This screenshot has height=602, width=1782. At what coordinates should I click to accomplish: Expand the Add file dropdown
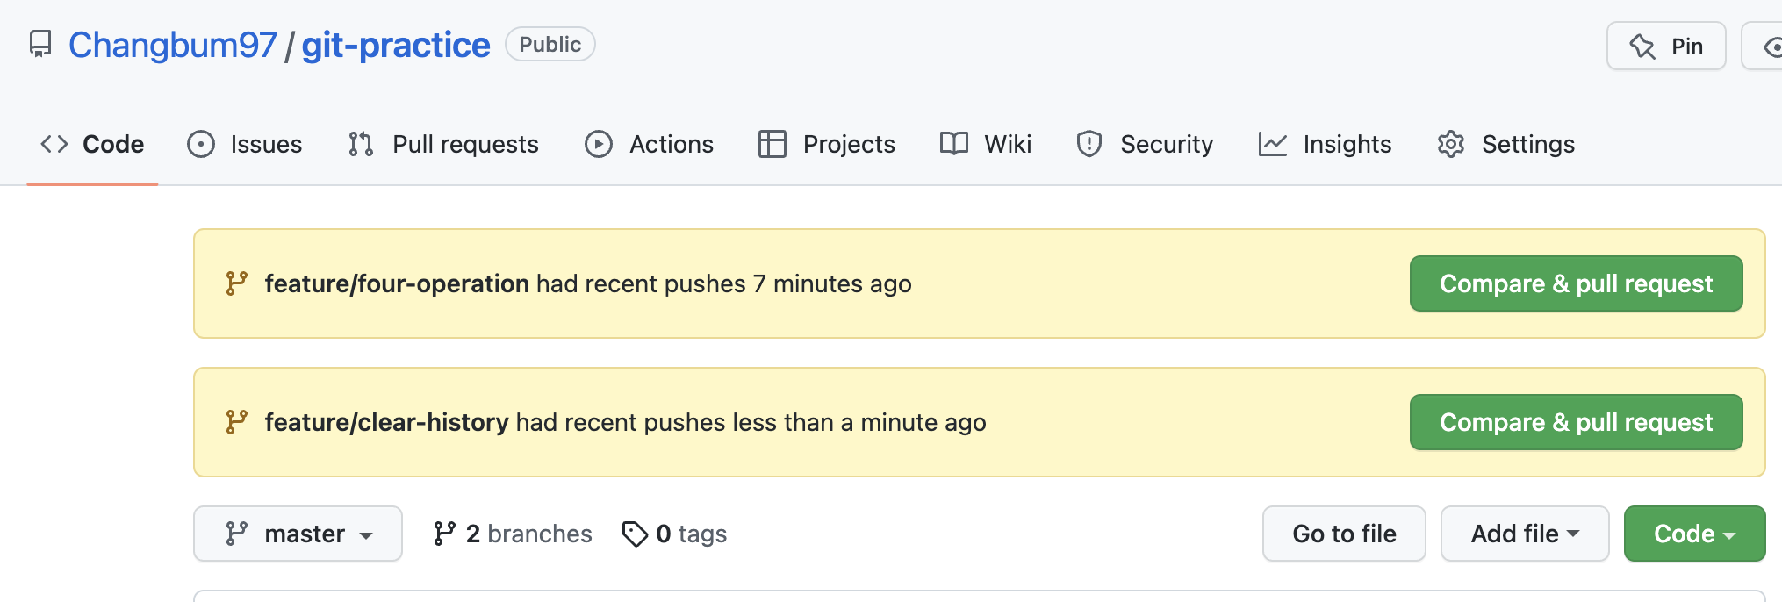coord(1524,534)
